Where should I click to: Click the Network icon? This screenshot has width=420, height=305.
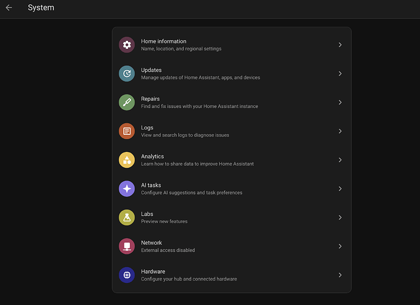click(x=127, y=246)
